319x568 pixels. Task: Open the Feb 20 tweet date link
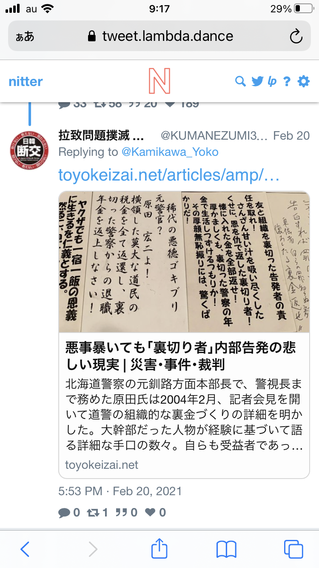[x=291, y=136]
